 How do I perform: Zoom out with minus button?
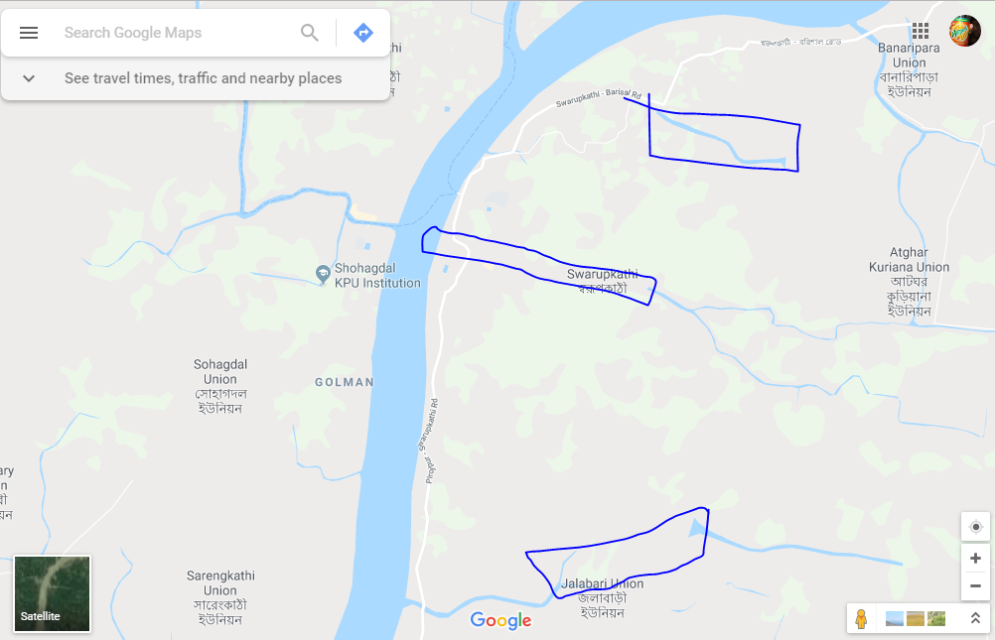click(976, 586)
